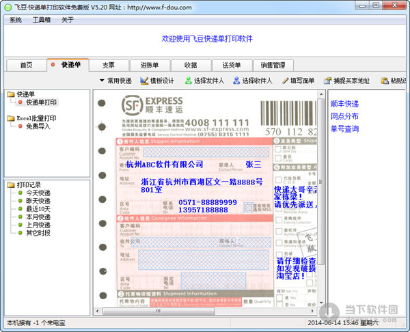Open 上月快递 print records
The image size is (410, 332).
tap(35, 225)
